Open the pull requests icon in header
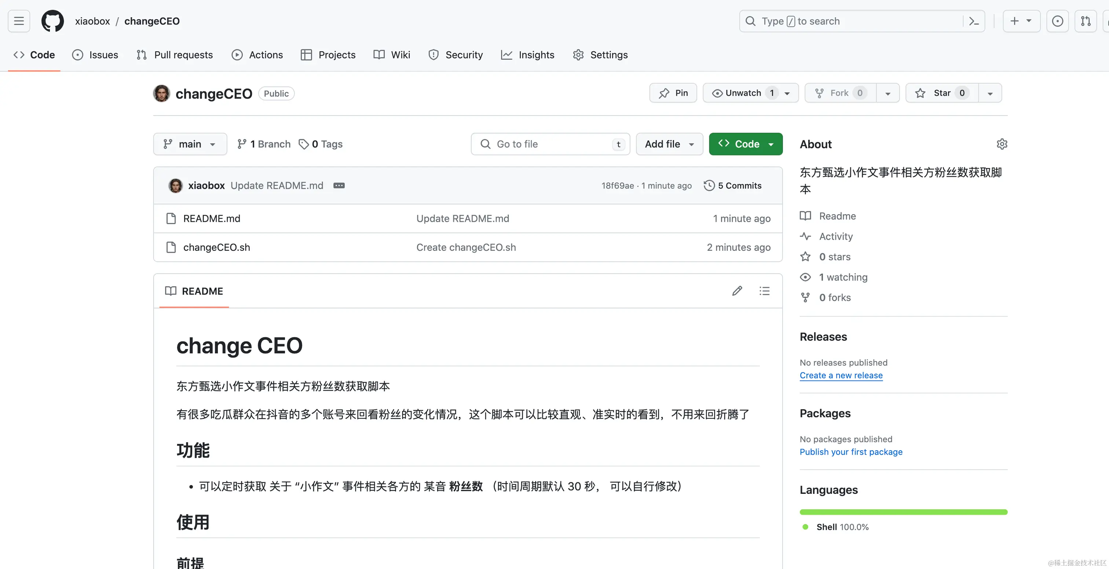Viewport: 1109px width, 569px height. (x=1085, y=21)
